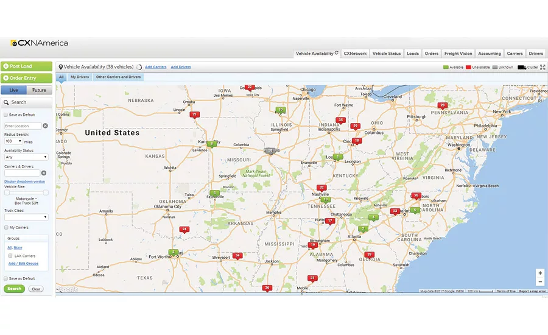Click the fullscreen expand map icon
This screenshot has height=335, width=548.
(x=543, y=67)
